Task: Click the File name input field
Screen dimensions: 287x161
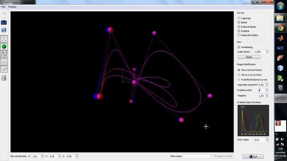Action: (x=197, y=156)
